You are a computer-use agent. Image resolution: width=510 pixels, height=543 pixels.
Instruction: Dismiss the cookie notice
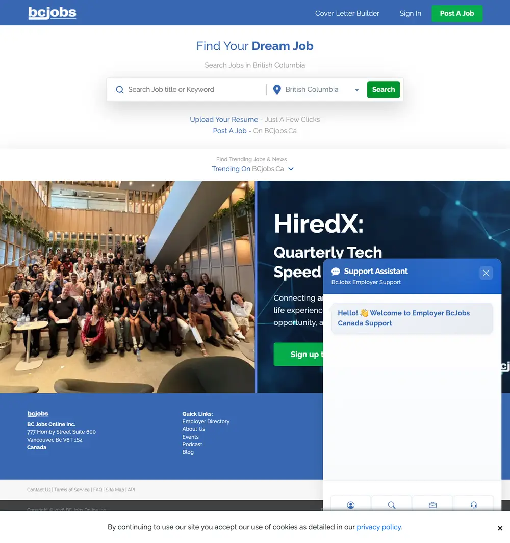click(x=500, y=528)
